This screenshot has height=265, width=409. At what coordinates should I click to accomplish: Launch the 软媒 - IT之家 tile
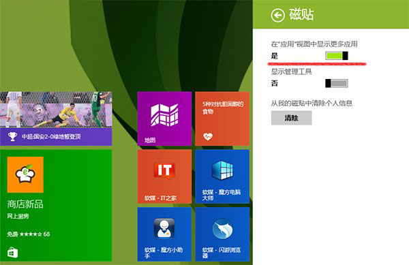(164, 176)
